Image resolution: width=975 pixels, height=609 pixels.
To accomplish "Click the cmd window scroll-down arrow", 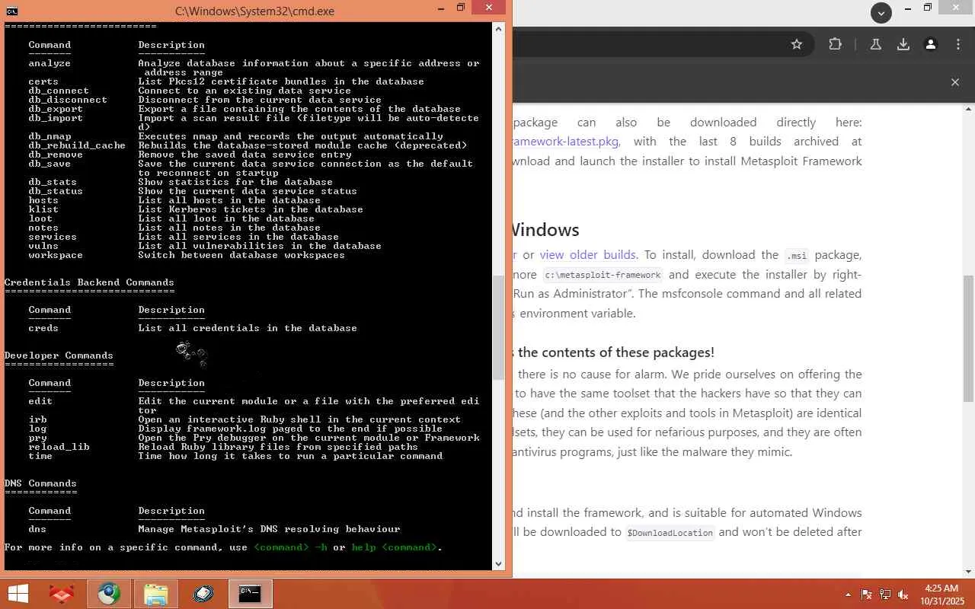I will click(x=499, y=564).
